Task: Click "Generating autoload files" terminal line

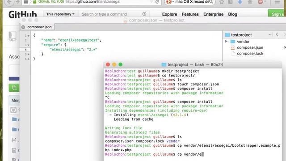Action: [x=132, y=132]
